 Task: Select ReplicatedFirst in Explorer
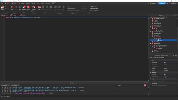pos(157,25)
